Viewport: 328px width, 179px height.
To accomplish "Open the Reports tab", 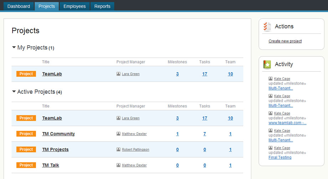I will point(102,6).
